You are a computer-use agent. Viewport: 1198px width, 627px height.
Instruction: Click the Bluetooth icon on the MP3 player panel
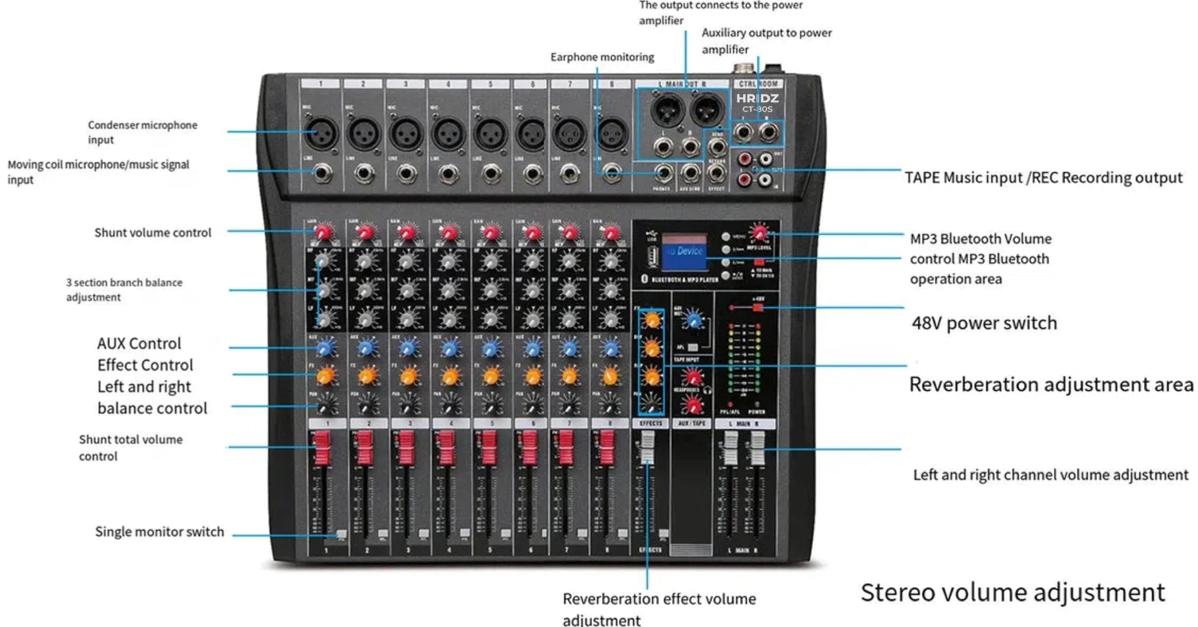(x=644, y=278)
